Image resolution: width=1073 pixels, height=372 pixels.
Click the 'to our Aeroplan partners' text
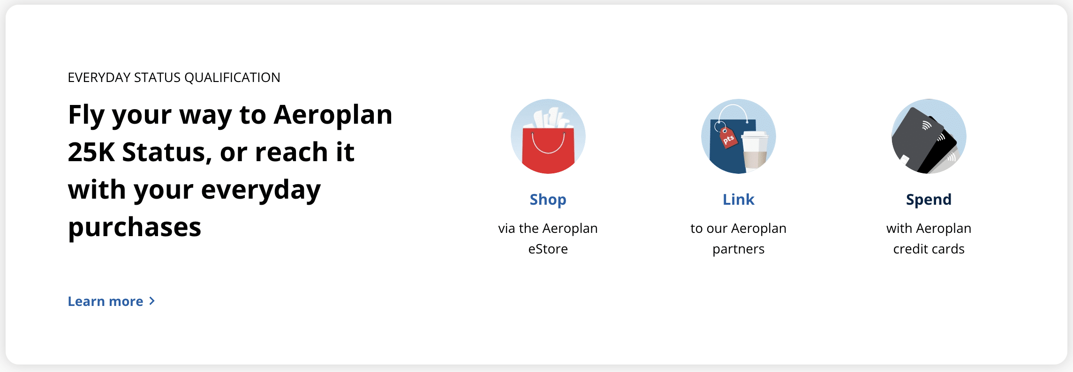738,238
